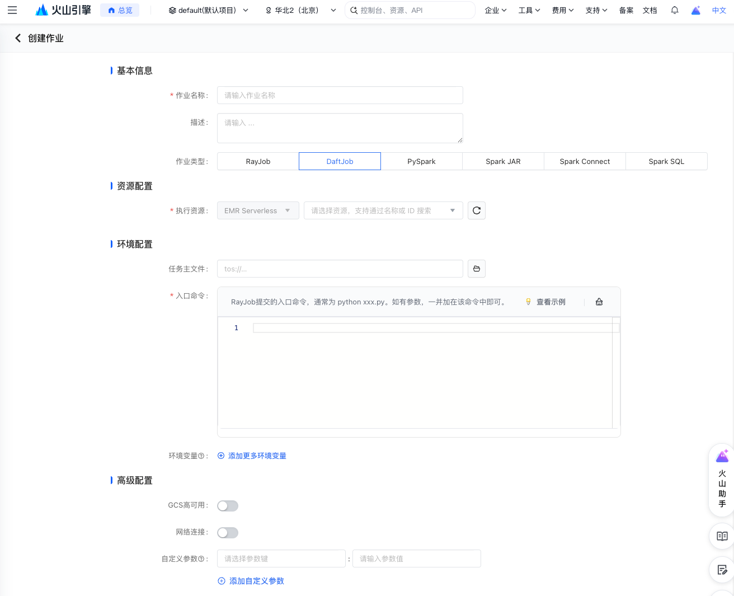Open the notification bell
Viewport: 734px width, 596px height.
(x=675, y=10)
